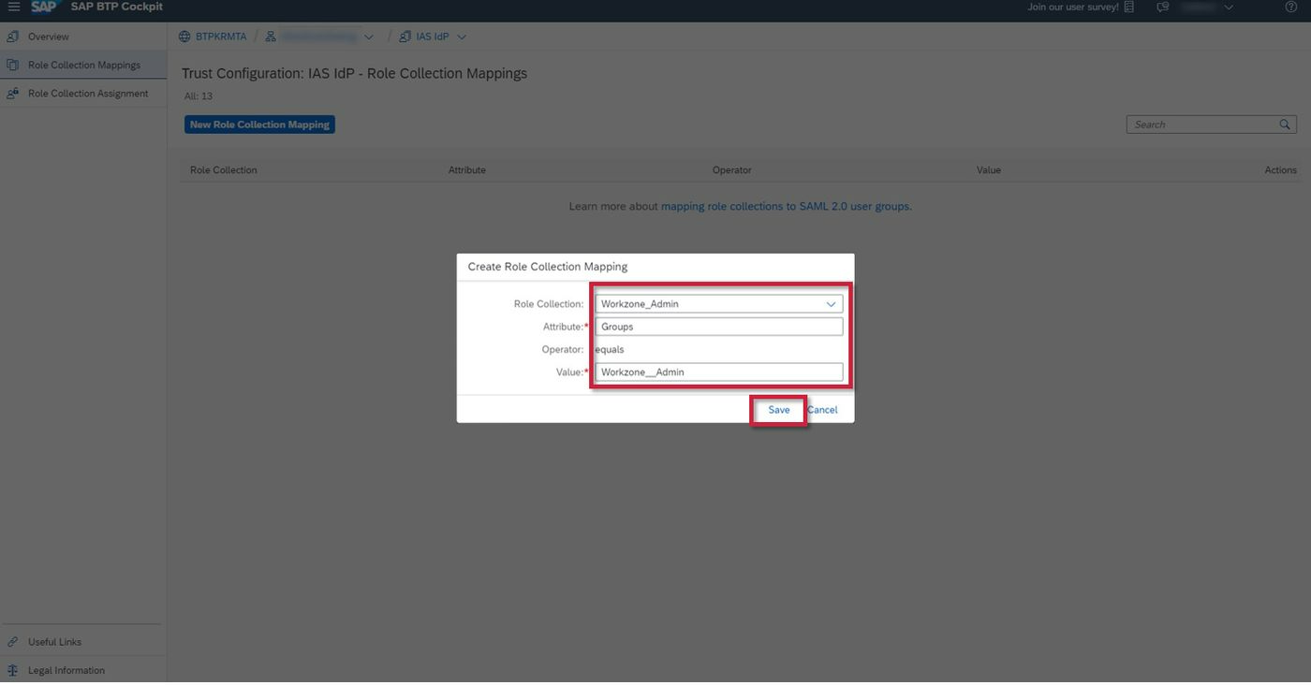Click the Attribute input field containing Groups

pyautogui.click(x=719, y=328)
